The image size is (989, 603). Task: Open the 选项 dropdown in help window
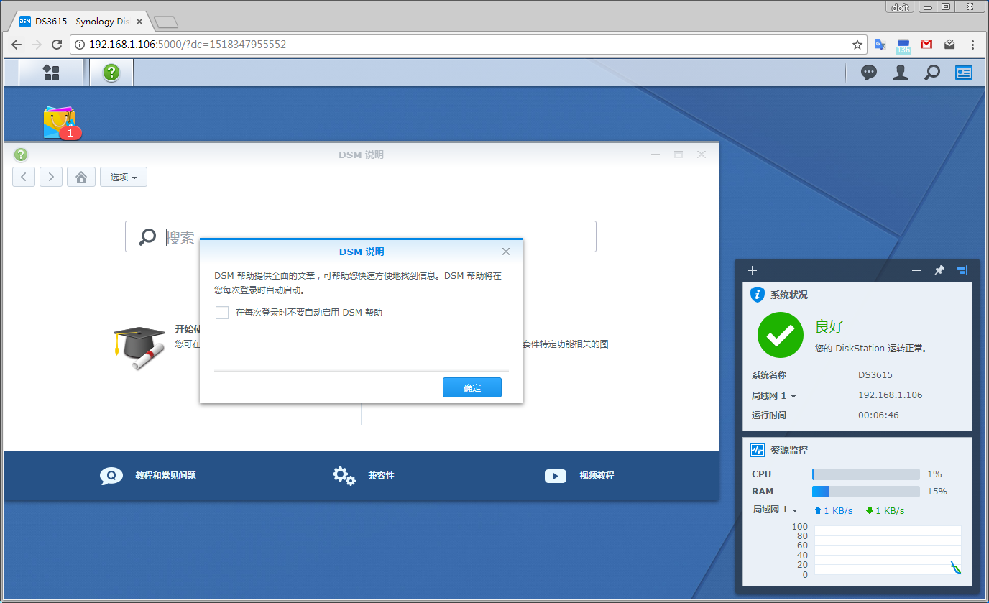124,177
